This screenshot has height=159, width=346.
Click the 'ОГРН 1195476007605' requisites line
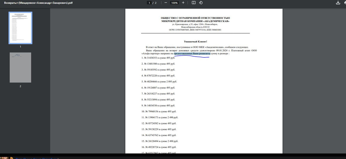tap(195, 30)
